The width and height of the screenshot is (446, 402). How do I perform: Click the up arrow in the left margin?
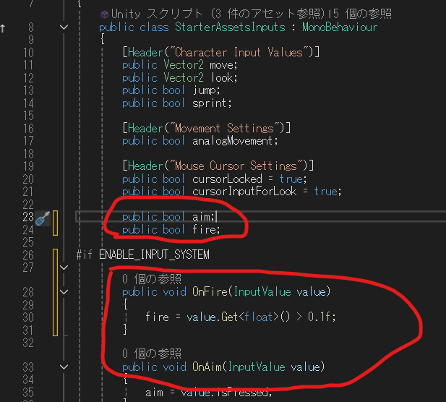point(3,28)
